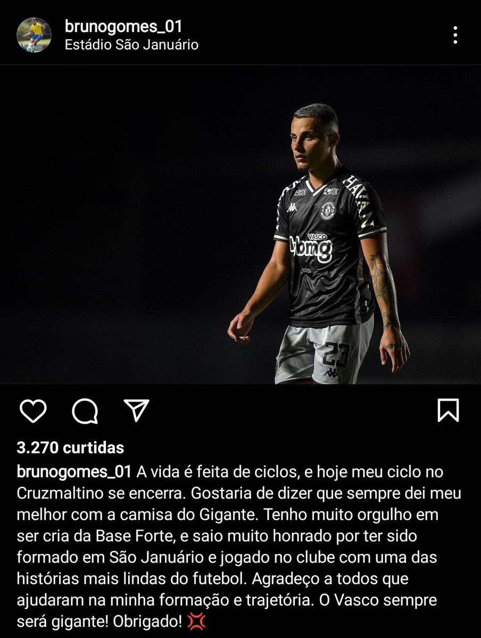
Task: Click the HAVAN sleeve sponsor text
Action: tap(359, 201)
